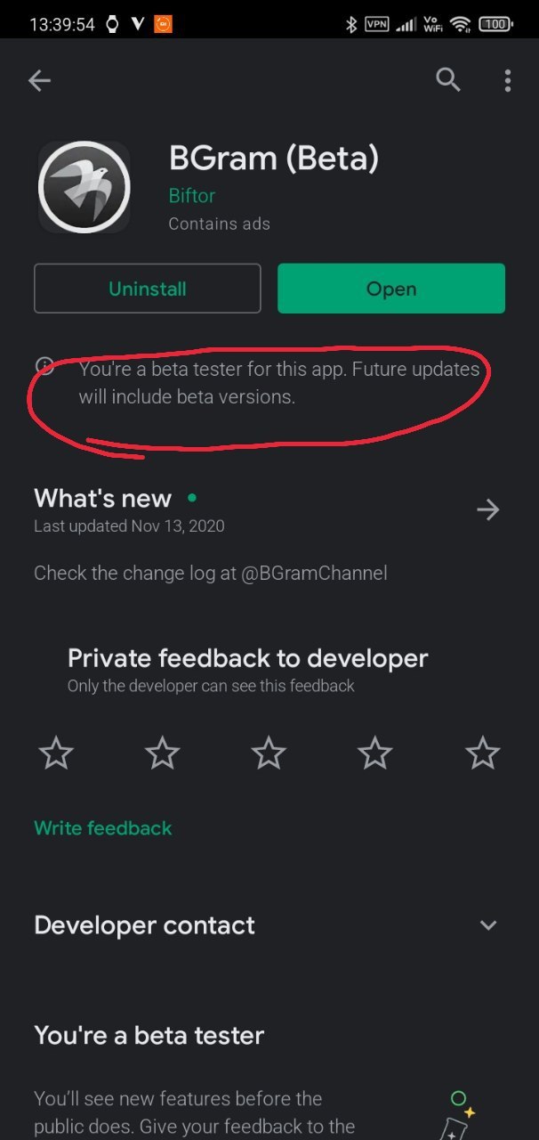Tap the battery indicator icon
The height and width of the screenshot is (1140, 539).
[x=495, y=24]
